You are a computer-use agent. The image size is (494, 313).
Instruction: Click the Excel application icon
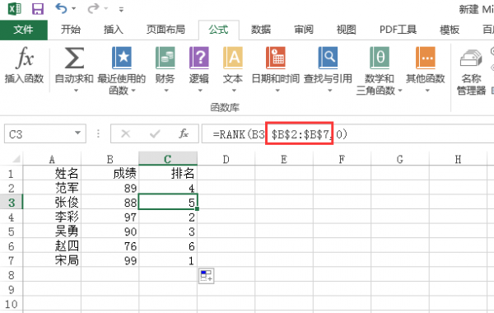(15, 8)
